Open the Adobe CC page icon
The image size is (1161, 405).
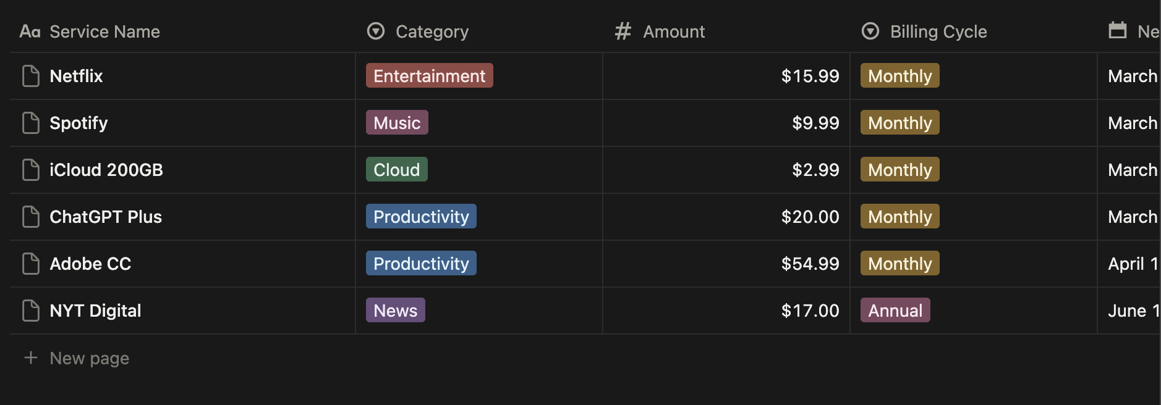coord(31,264)
